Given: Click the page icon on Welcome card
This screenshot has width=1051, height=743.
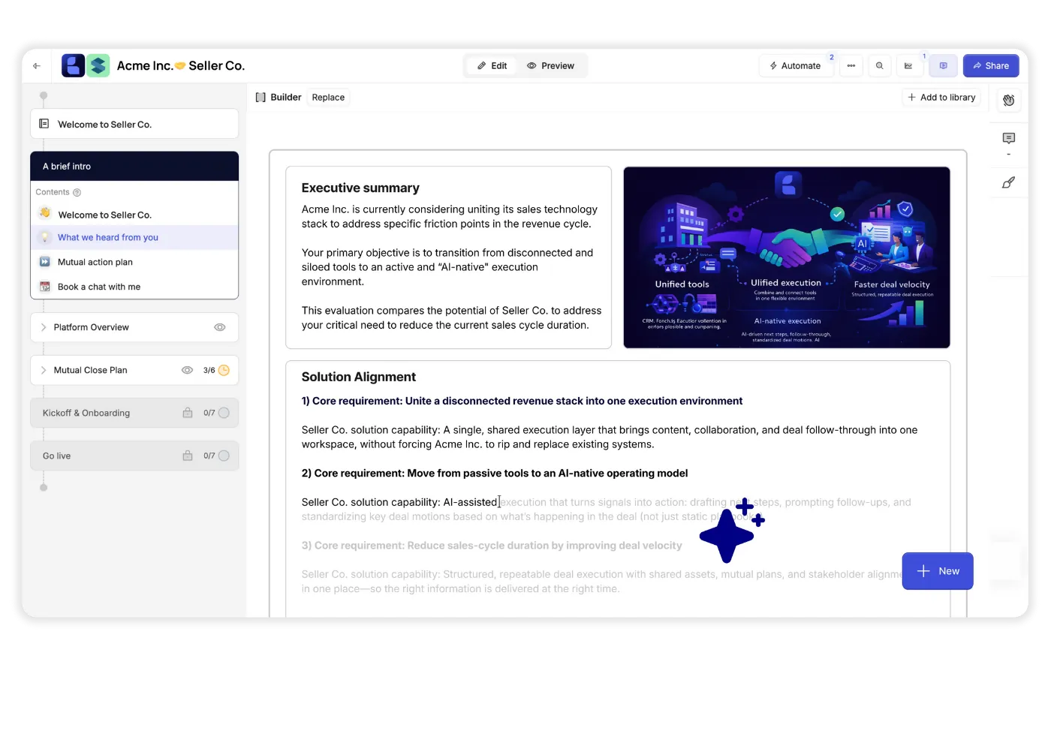Looking at the screenshot, I should point(44,124).
